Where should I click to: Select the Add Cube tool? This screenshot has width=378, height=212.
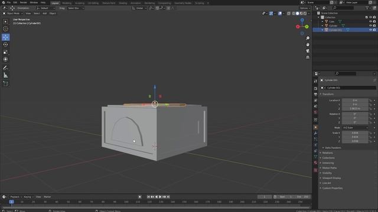click(5, 84)
